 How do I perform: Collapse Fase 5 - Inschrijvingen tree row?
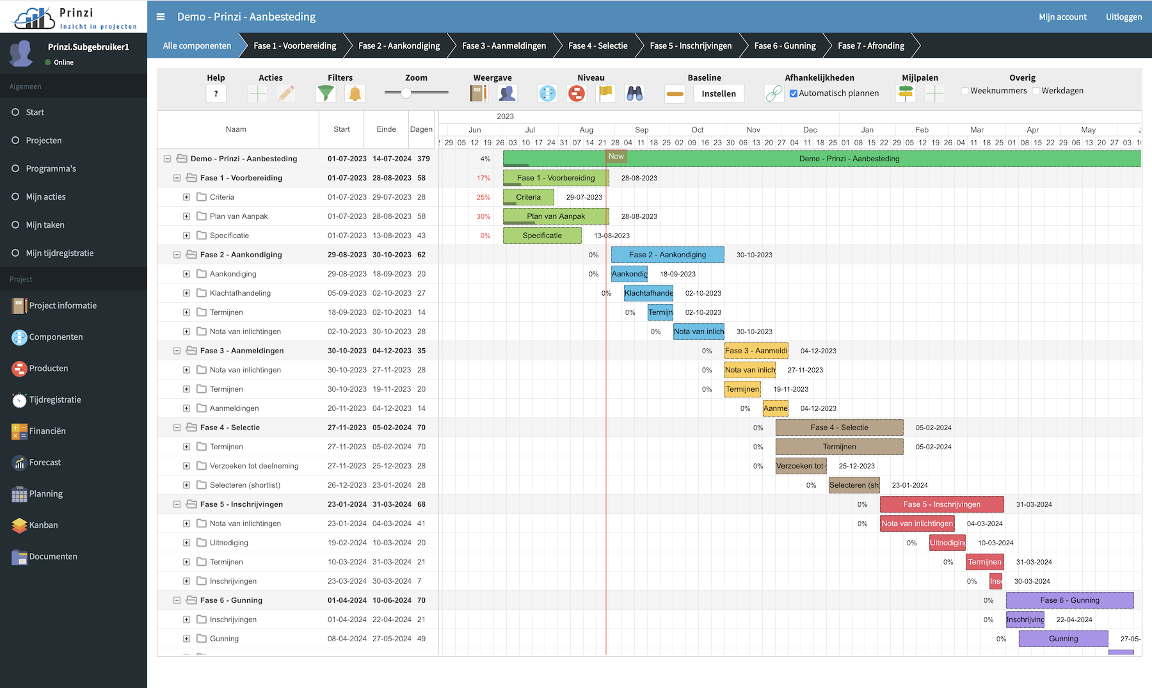click(x=177, y=504)
